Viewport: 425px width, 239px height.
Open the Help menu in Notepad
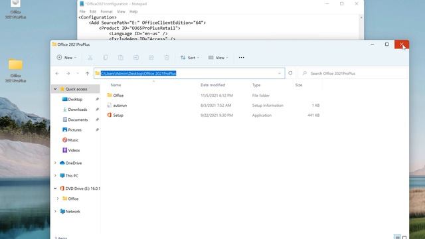pos(133,12)
